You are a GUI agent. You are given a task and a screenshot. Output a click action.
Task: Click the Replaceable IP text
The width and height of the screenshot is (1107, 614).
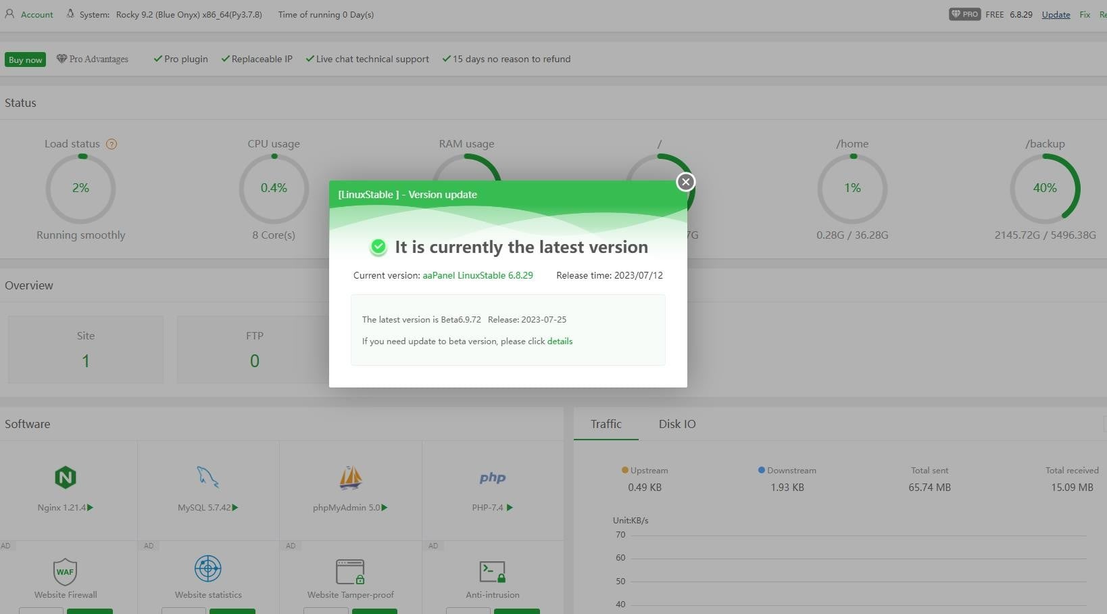point(262,60)
